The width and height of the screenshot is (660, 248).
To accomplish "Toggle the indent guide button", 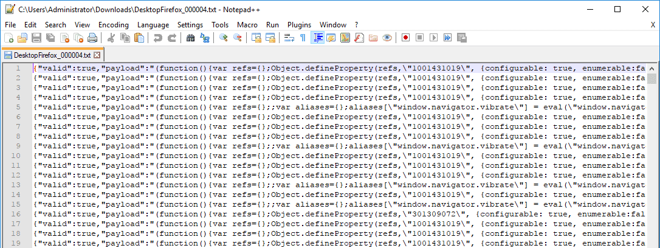I will tap(317, 38).
